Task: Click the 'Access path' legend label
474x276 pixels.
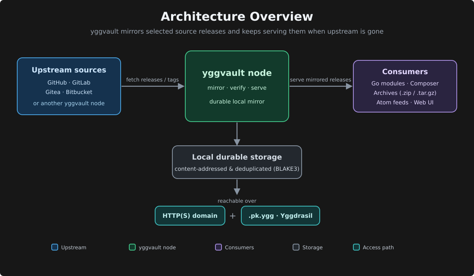Action: [x=378, y=248]
